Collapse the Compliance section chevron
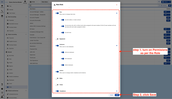 (117, 91)
